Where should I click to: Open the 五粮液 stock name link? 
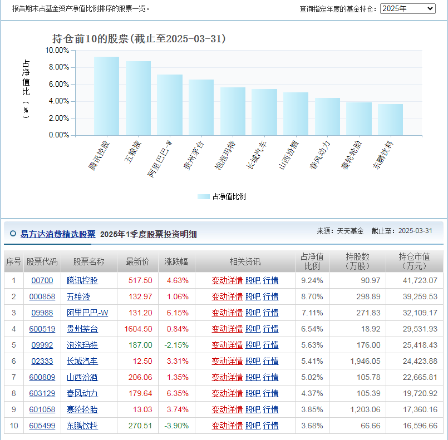click(78, 296)
